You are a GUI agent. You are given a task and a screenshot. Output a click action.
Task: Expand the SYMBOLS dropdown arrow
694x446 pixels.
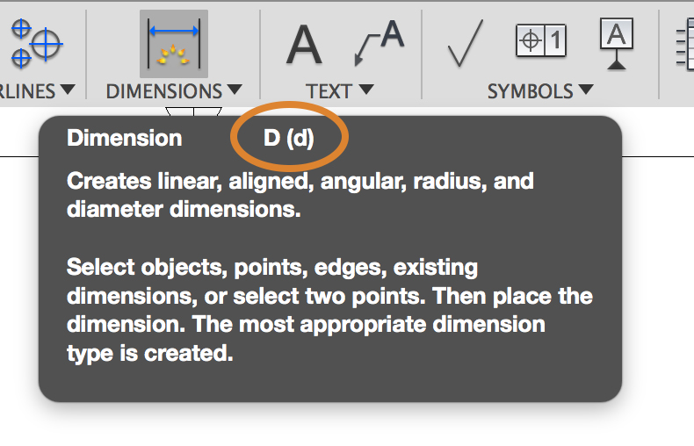pos(585,90)
